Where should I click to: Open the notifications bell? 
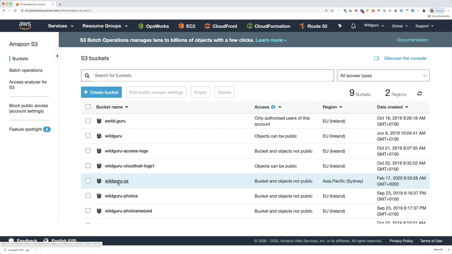pos(353,26)
